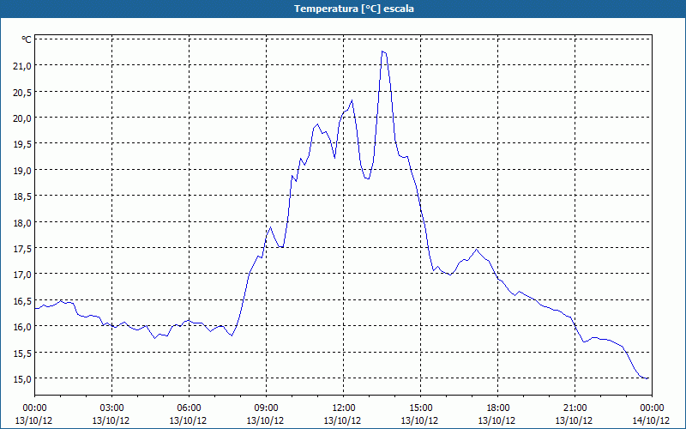This screenshot has width=686, height=429.
Task: Select the 21,0 y-axis label
Action: tap(23, 66)
